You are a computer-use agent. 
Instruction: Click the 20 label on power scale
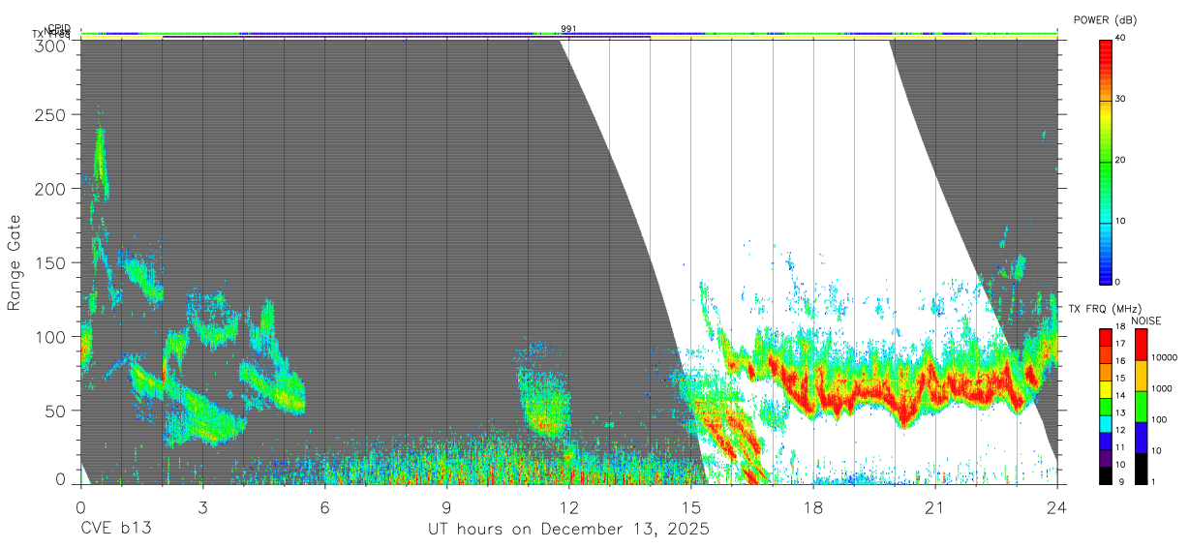(1121, 160)
